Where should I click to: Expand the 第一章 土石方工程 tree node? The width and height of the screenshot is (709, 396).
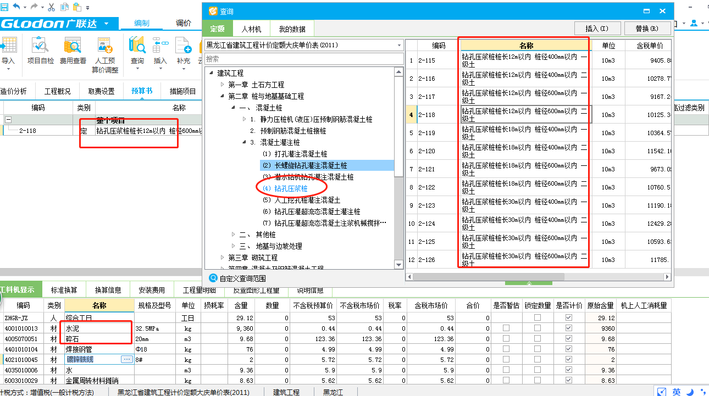[223, 85]
